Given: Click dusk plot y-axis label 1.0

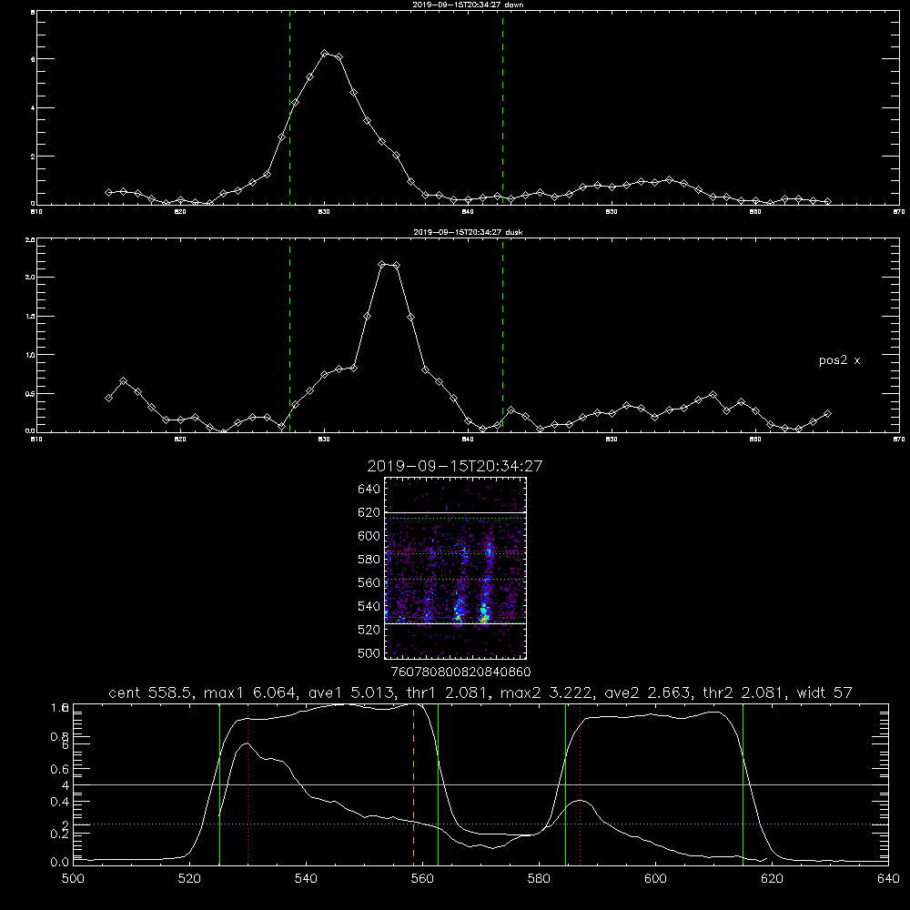Looking at the screenshot, I should (x=30, y=355).
